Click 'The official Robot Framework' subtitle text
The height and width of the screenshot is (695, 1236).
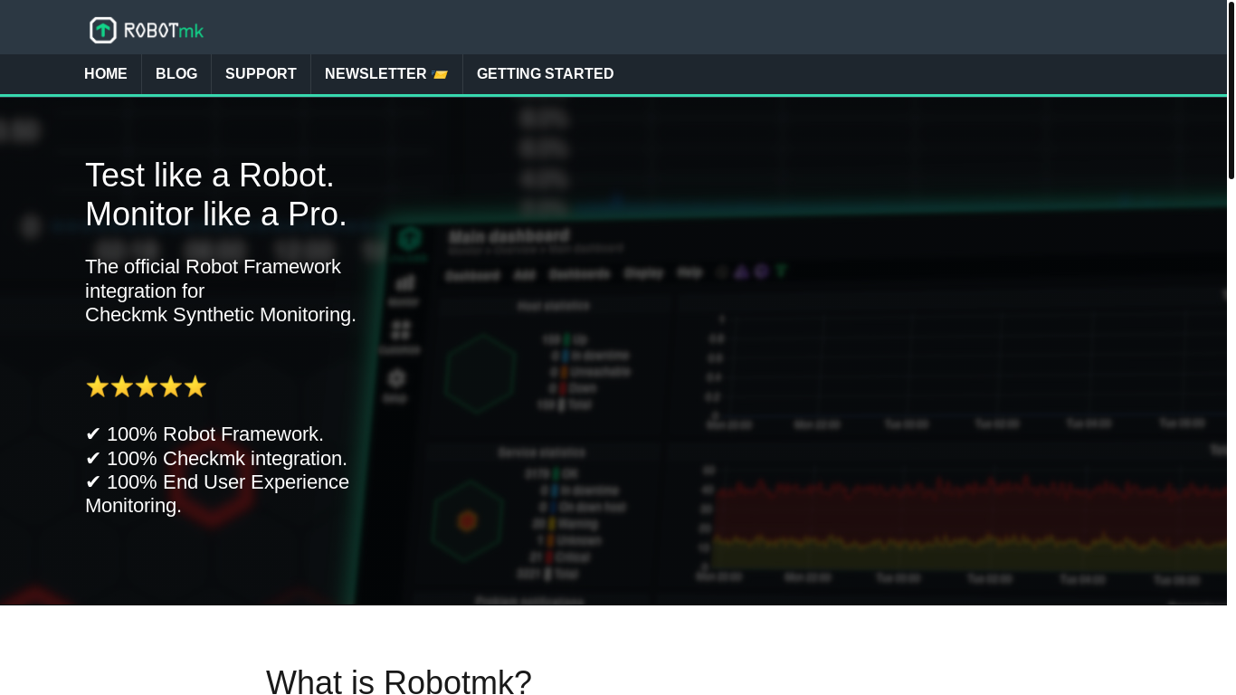213,267
